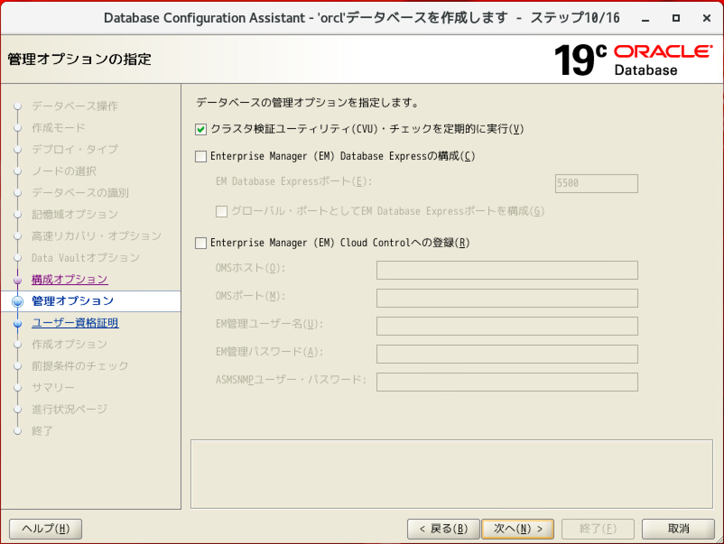Toggle グローバル・ポート EM Database Express checkbox
The width and height of the screenshot is (724, 544).
(222, 212)
